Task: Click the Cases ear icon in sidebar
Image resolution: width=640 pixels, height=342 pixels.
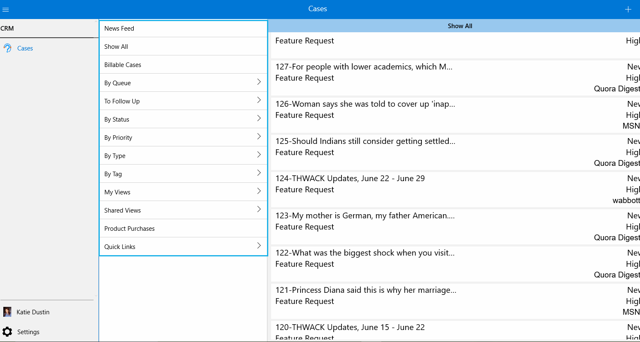Action: (x=7, y=48)
